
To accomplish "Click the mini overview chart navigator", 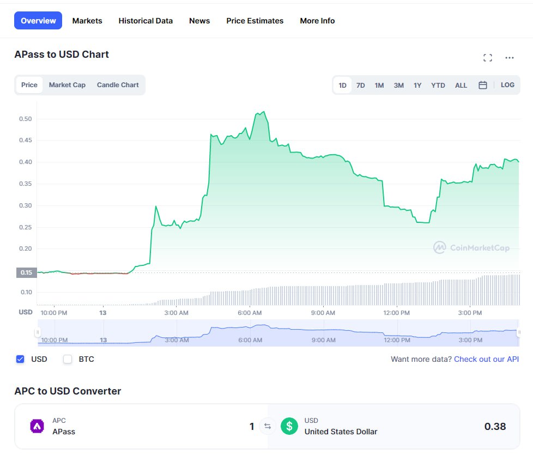I will (278, 333).
